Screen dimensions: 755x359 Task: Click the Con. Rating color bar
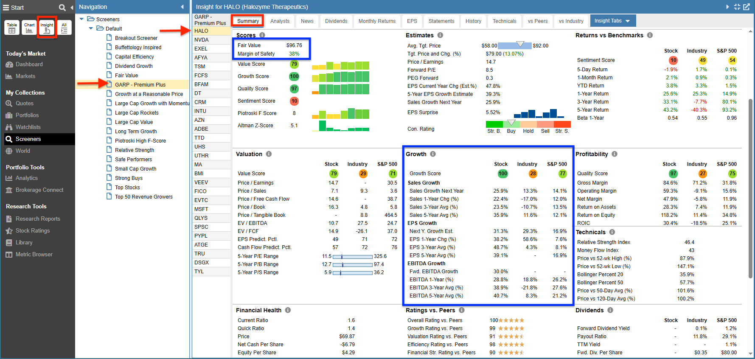point(528,124)
